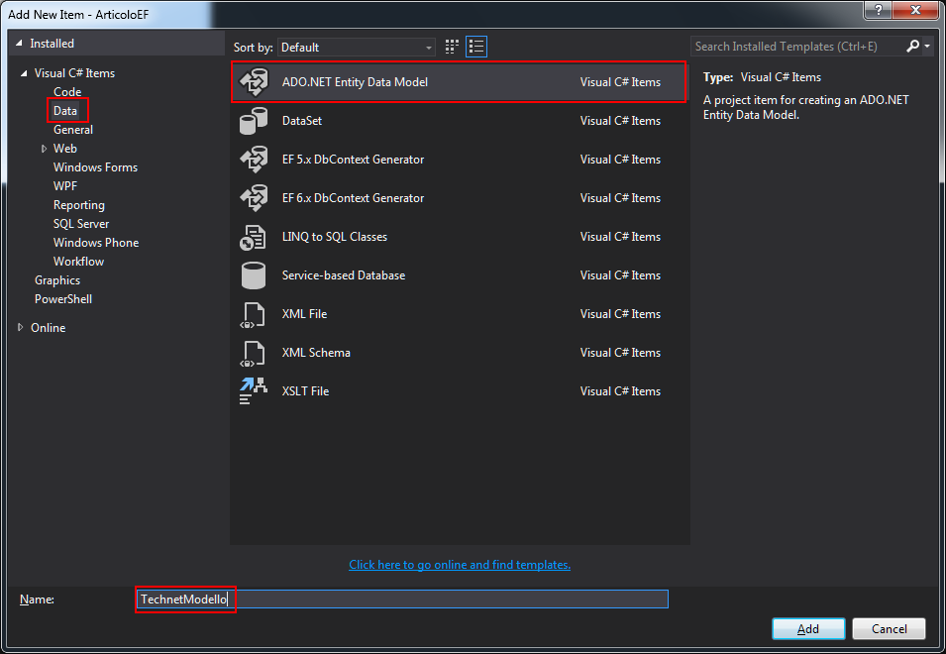Click the XML Schema template icon
This screenshot has width=946, height=654.
click(x=253, y=353)
